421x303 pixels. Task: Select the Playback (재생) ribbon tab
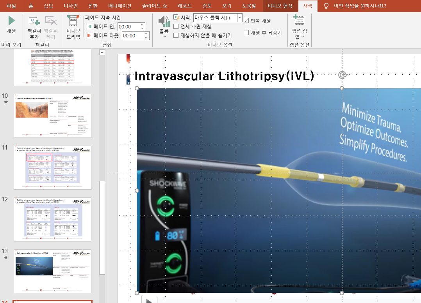308,6
